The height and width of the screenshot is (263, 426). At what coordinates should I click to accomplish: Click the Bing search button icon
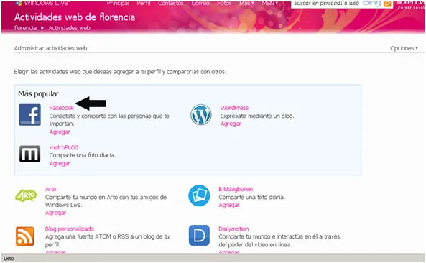click(388, 4)
